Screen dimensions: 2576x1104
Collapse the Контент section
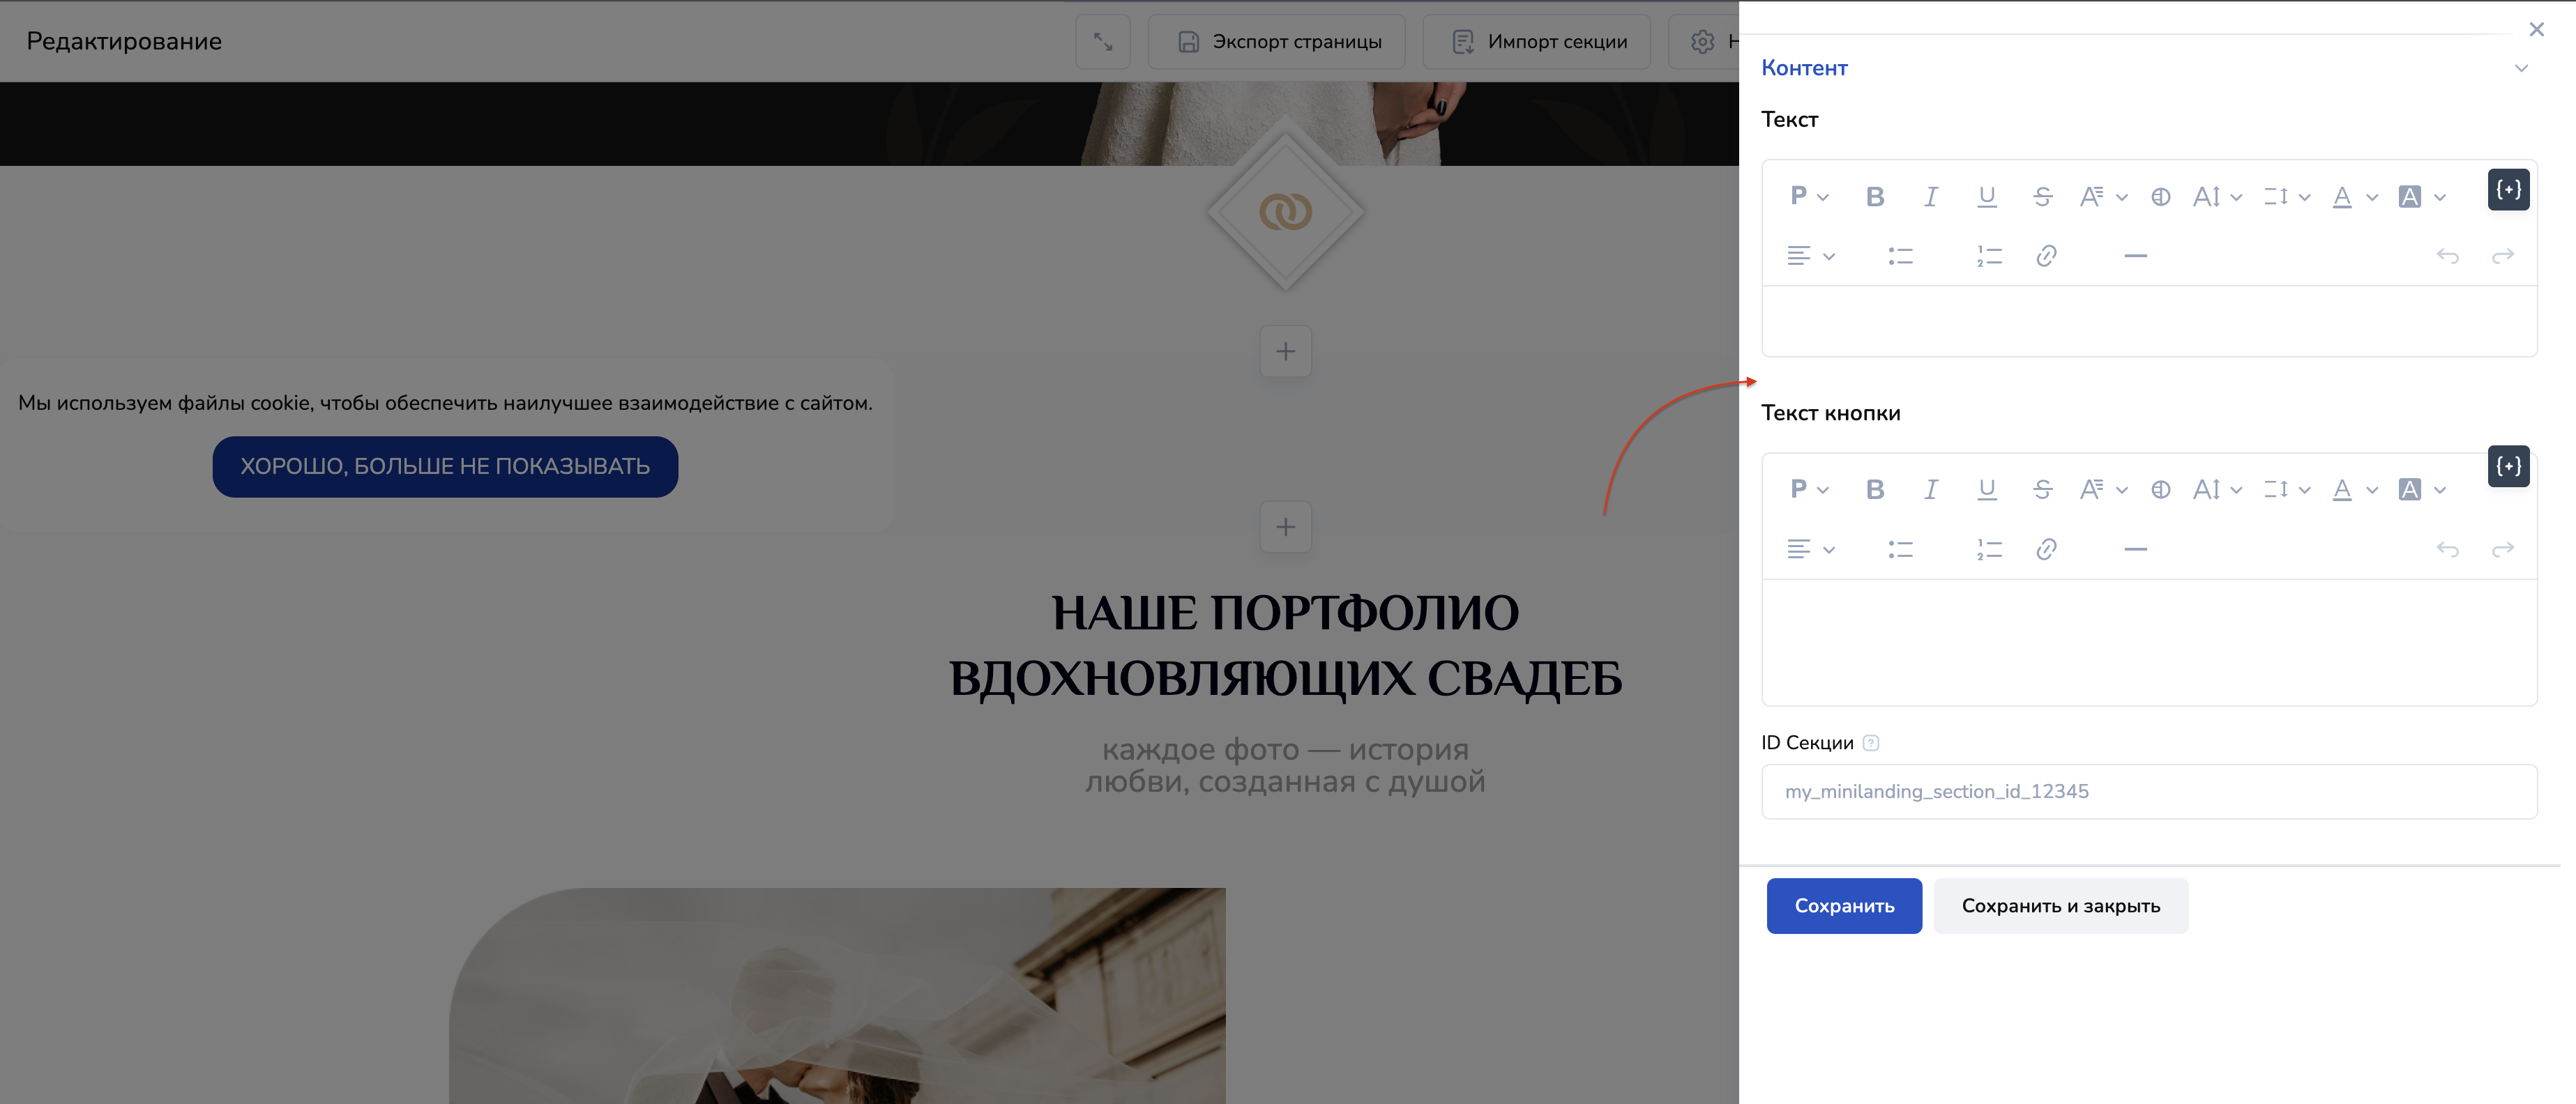2521,68
